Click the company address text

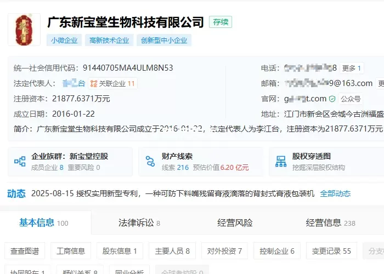point(334,114)
